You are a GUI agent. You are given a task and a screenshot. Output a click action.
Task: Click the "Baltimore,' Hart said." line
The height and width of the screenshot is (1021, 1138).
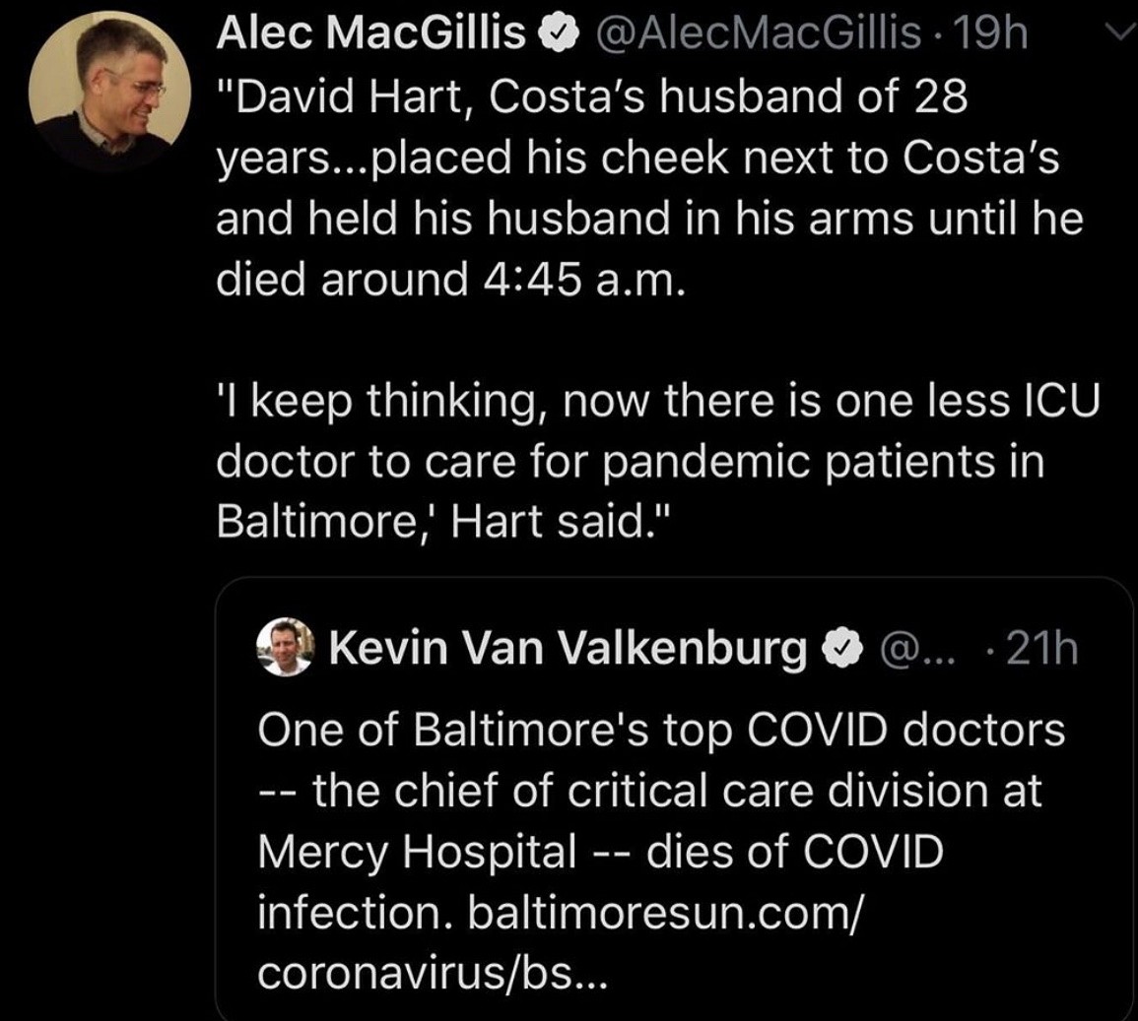click(443, 522)
